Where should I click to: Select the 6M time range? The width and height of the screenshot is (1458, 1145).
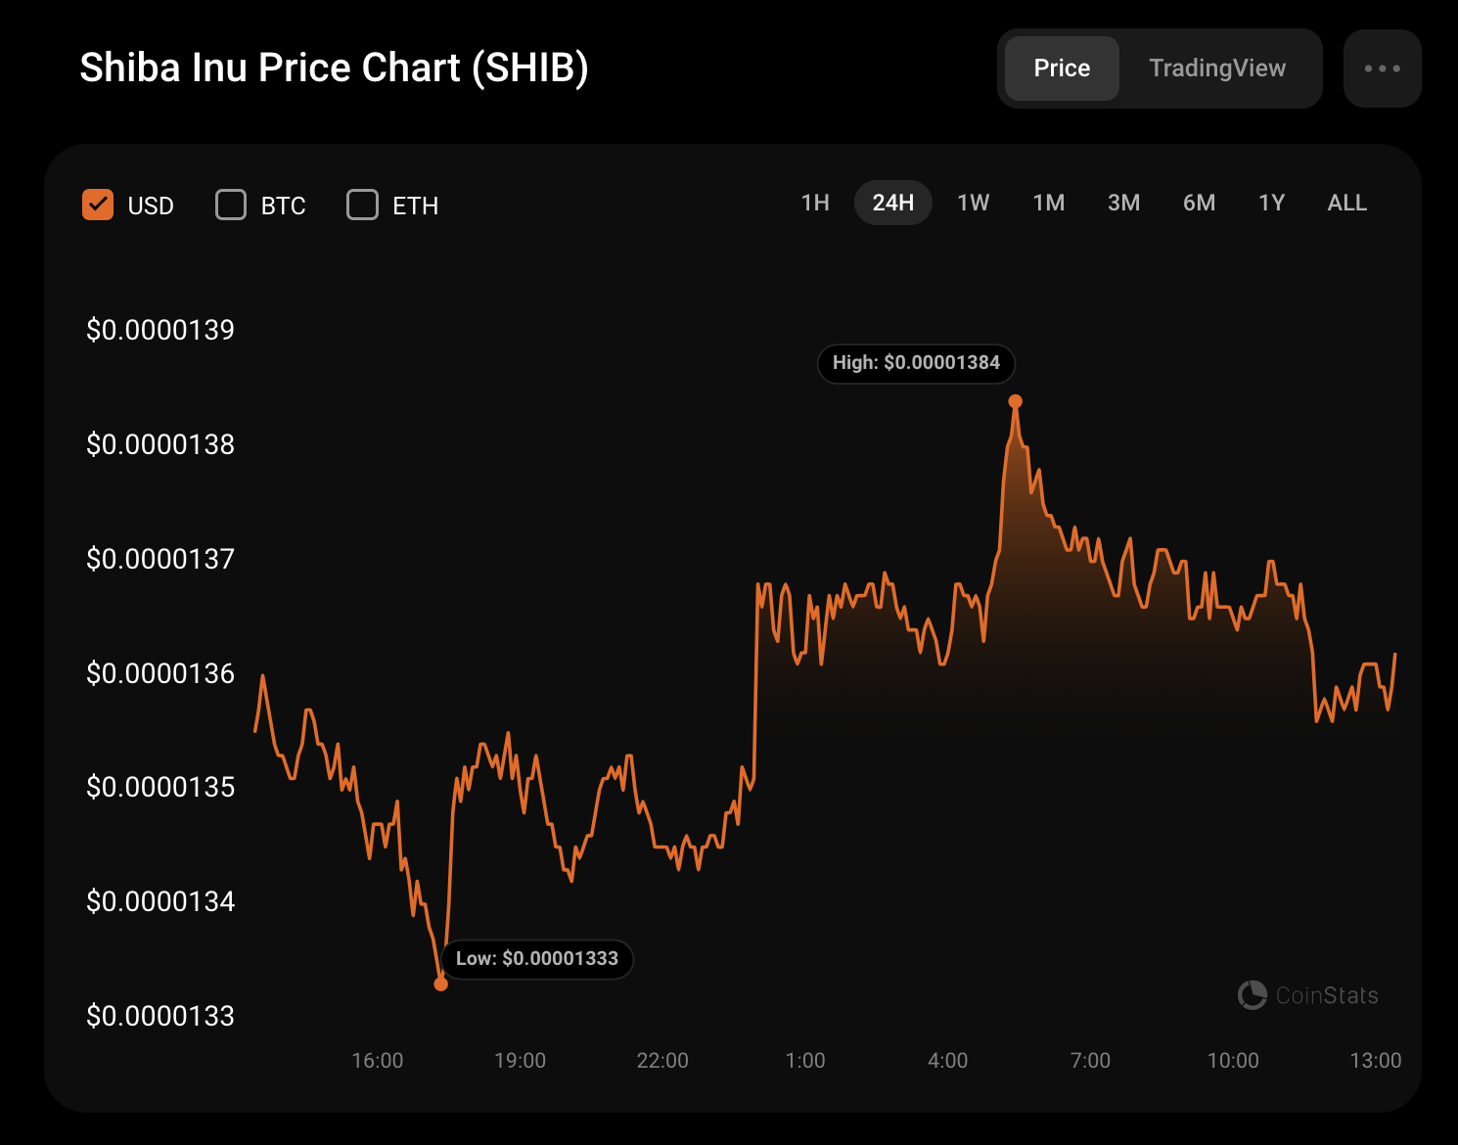coord(1200,203)
